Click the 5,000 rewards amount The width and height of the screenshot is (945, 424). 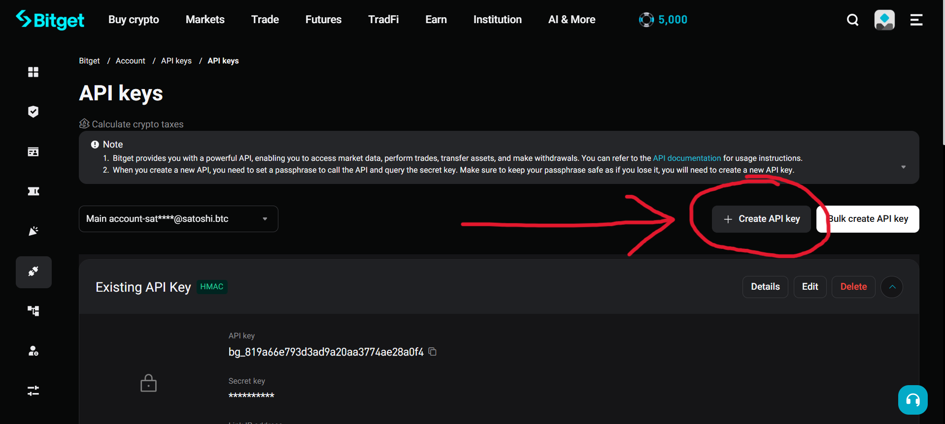tap(673, 20)
